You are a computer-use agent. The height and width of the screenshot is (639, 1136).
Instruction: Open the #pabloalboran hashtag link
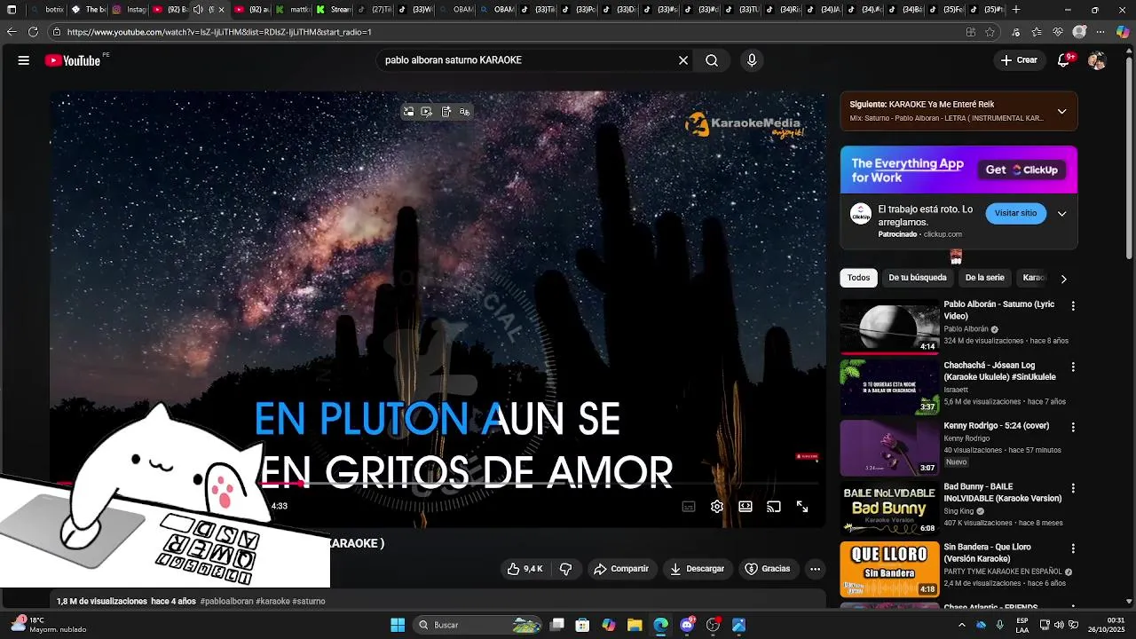point(226,602)
